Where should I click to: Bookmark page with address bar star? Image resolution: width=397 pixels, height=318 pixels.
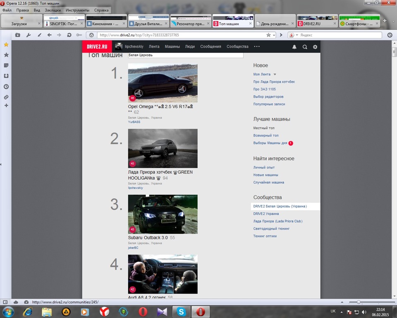pos(268,35)
